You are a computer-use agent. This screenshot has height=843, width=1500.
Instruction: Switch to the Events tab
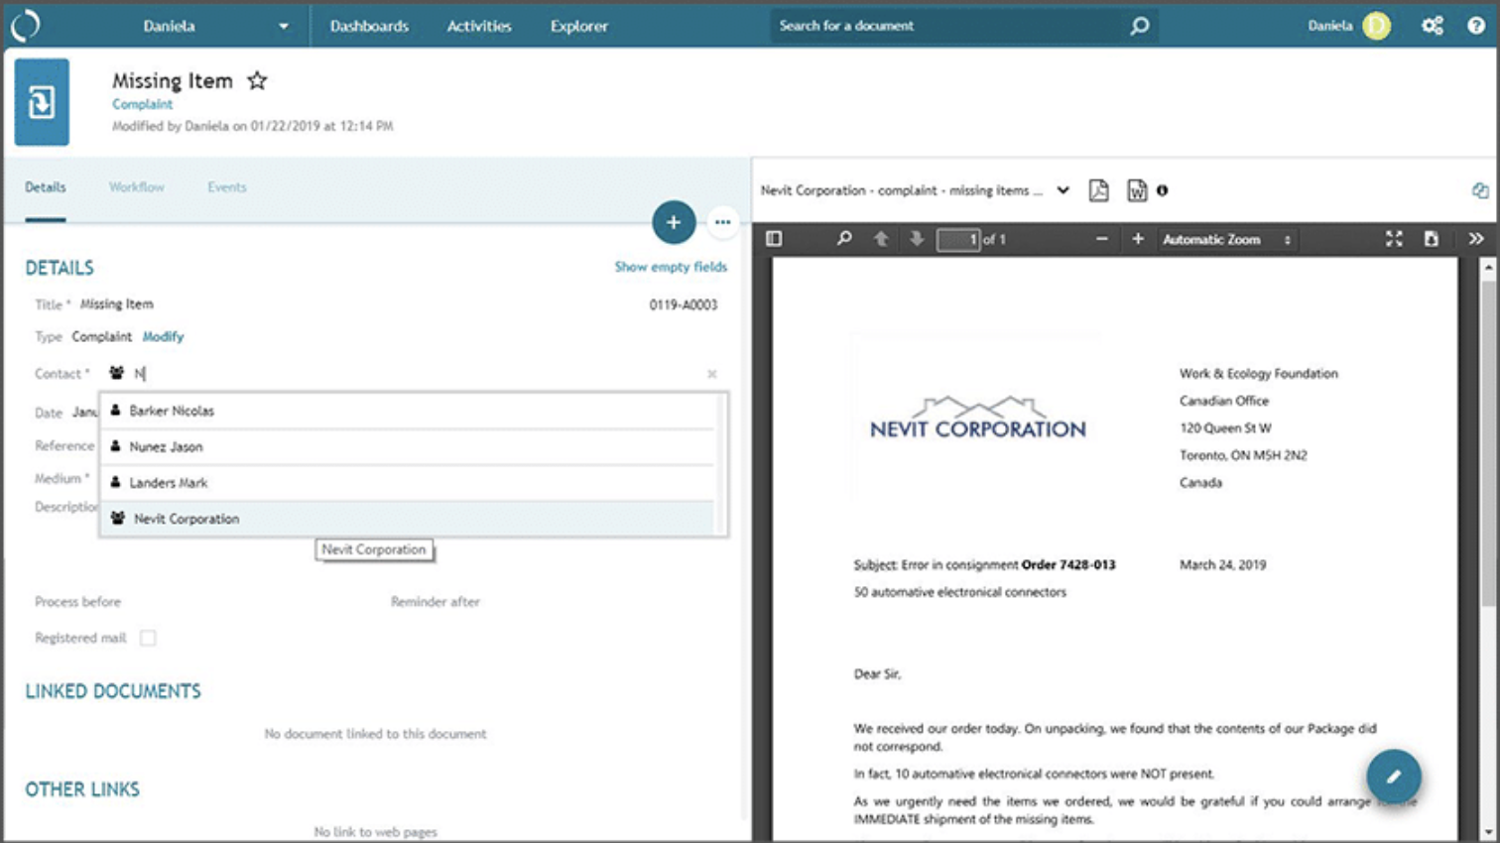point(227,186)
